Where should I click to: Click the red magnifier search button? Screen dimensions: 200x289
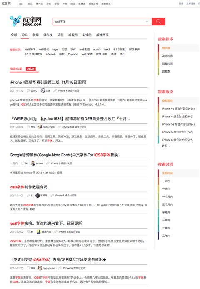pyautogui.click(x=158, y=22)
